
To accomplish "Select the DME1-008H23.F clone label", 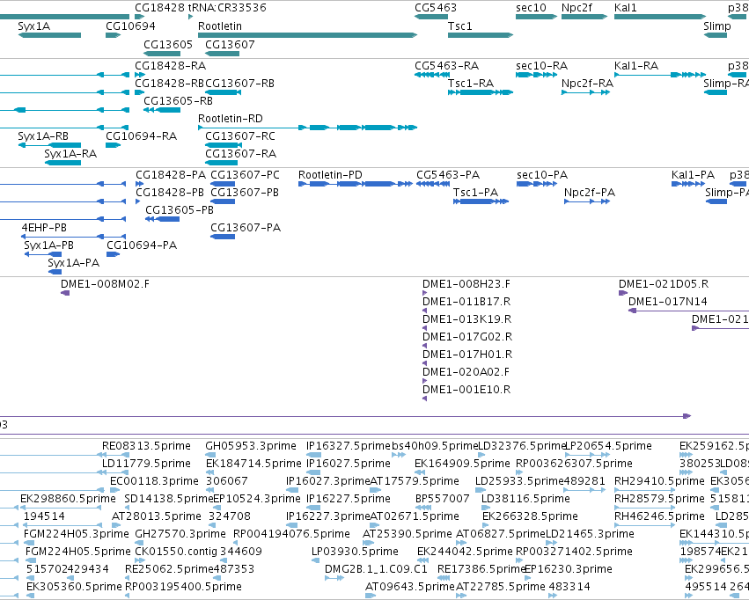I will click(x=466, y=284).
